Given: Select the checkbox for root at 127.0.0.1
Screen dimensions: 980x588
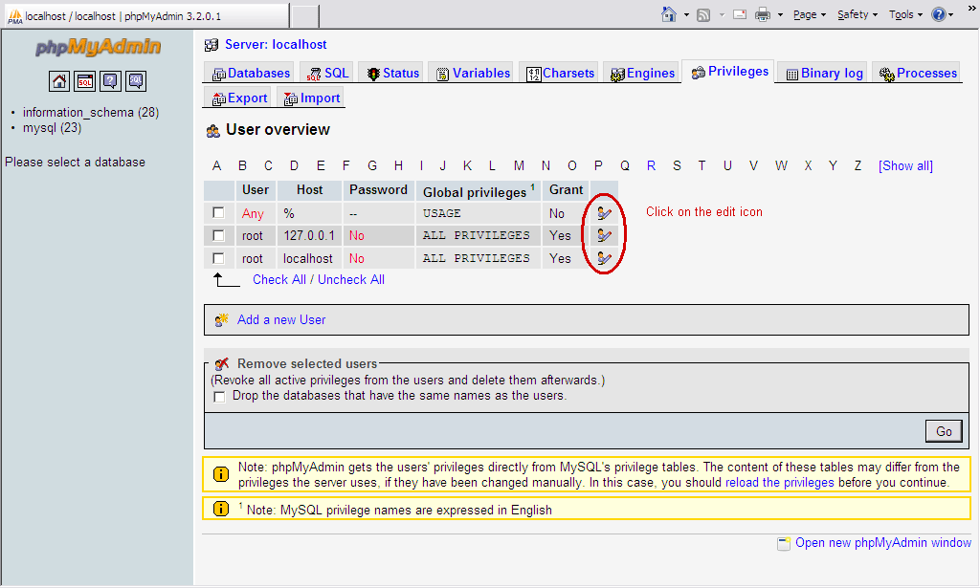Looking at the screenshot, I should [x=218, y=235].
